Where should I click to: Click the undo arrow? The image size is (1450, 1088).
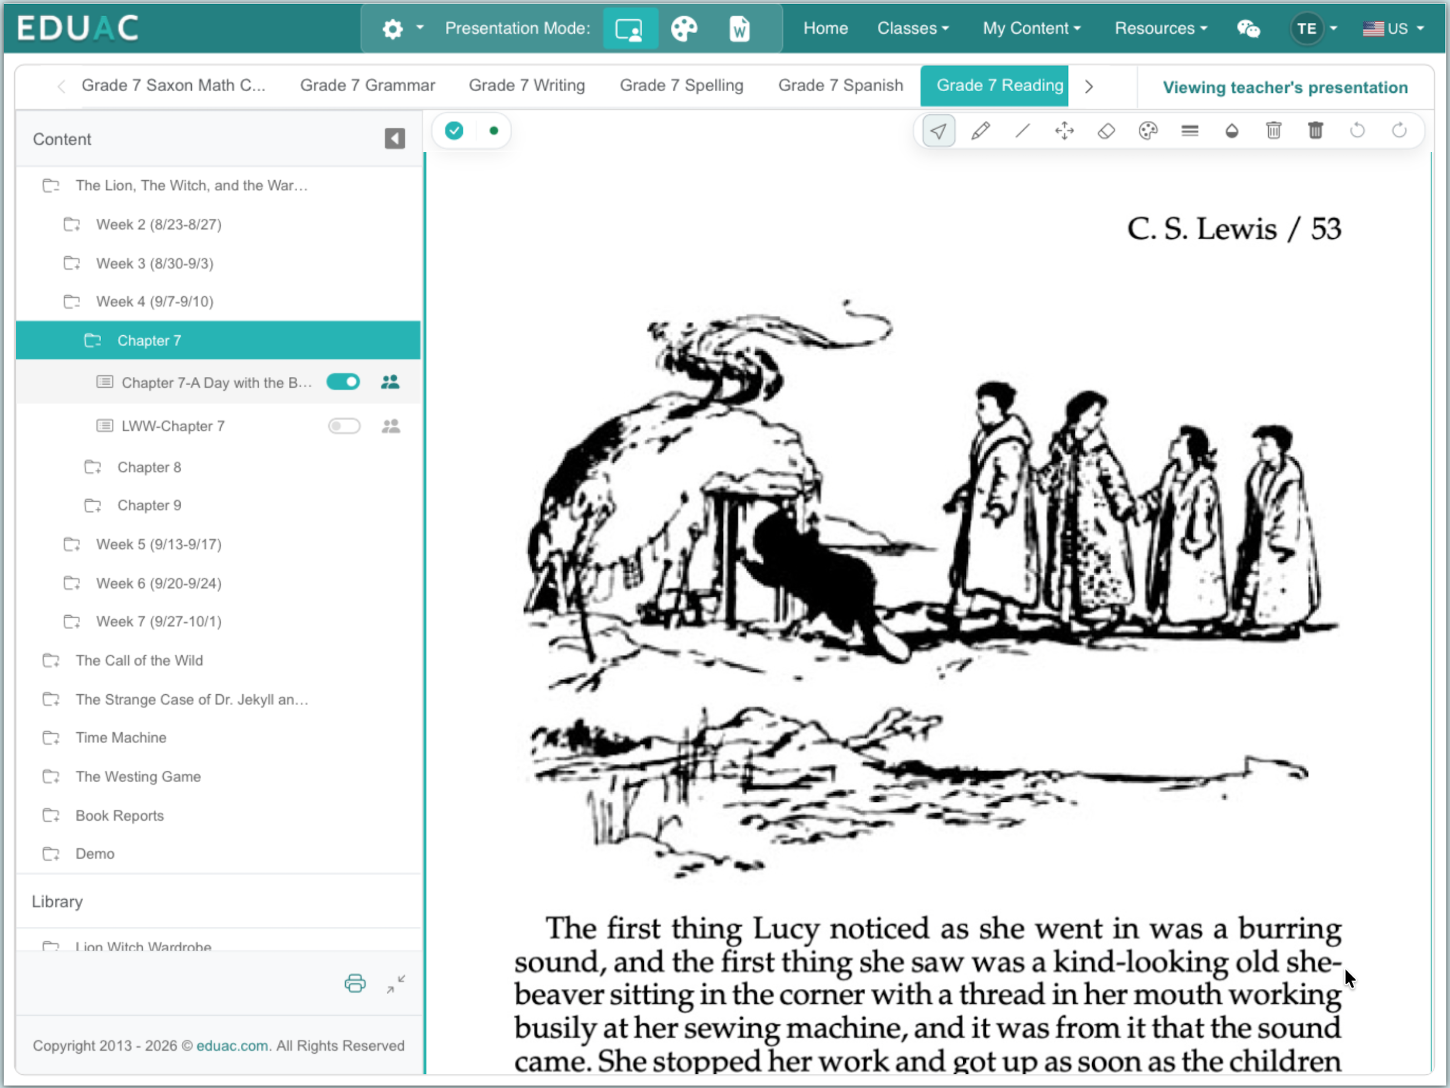1358,131
